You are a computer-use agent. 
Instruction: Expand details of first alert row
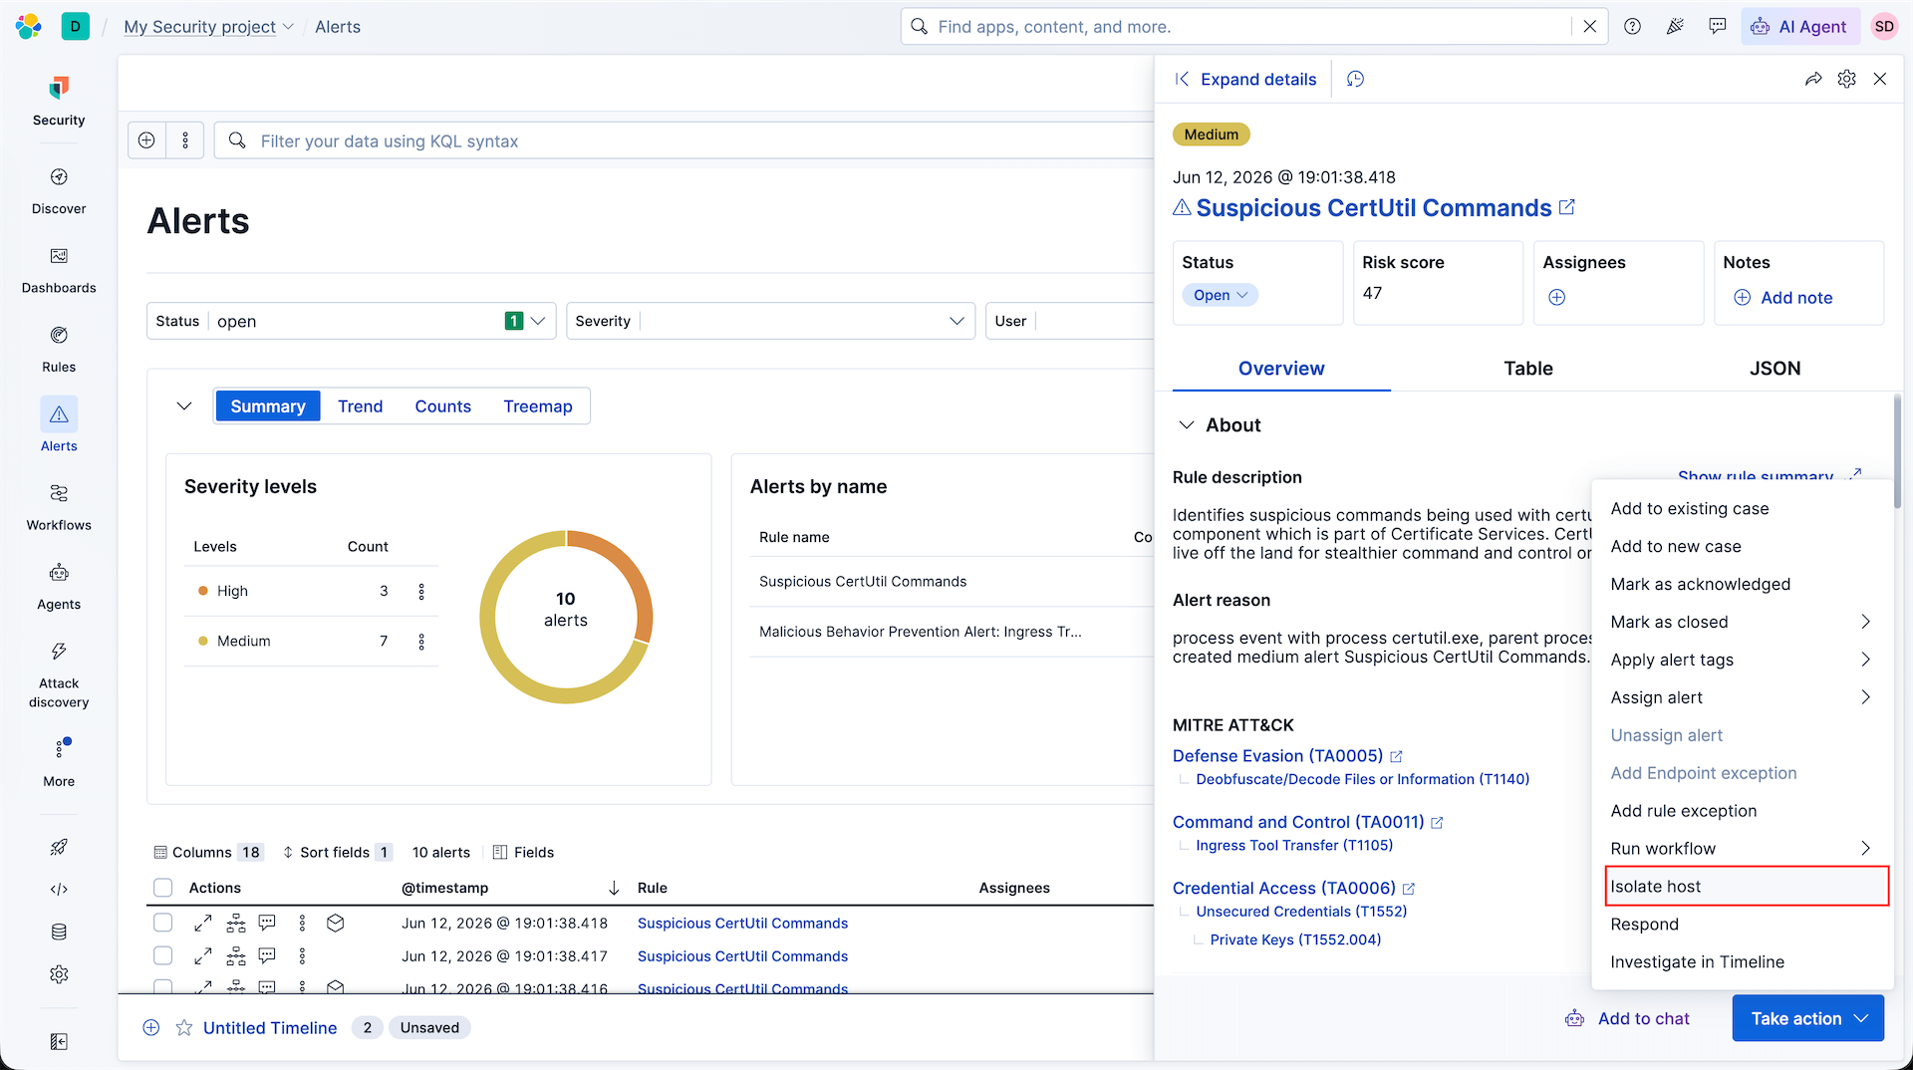point(203,924)
